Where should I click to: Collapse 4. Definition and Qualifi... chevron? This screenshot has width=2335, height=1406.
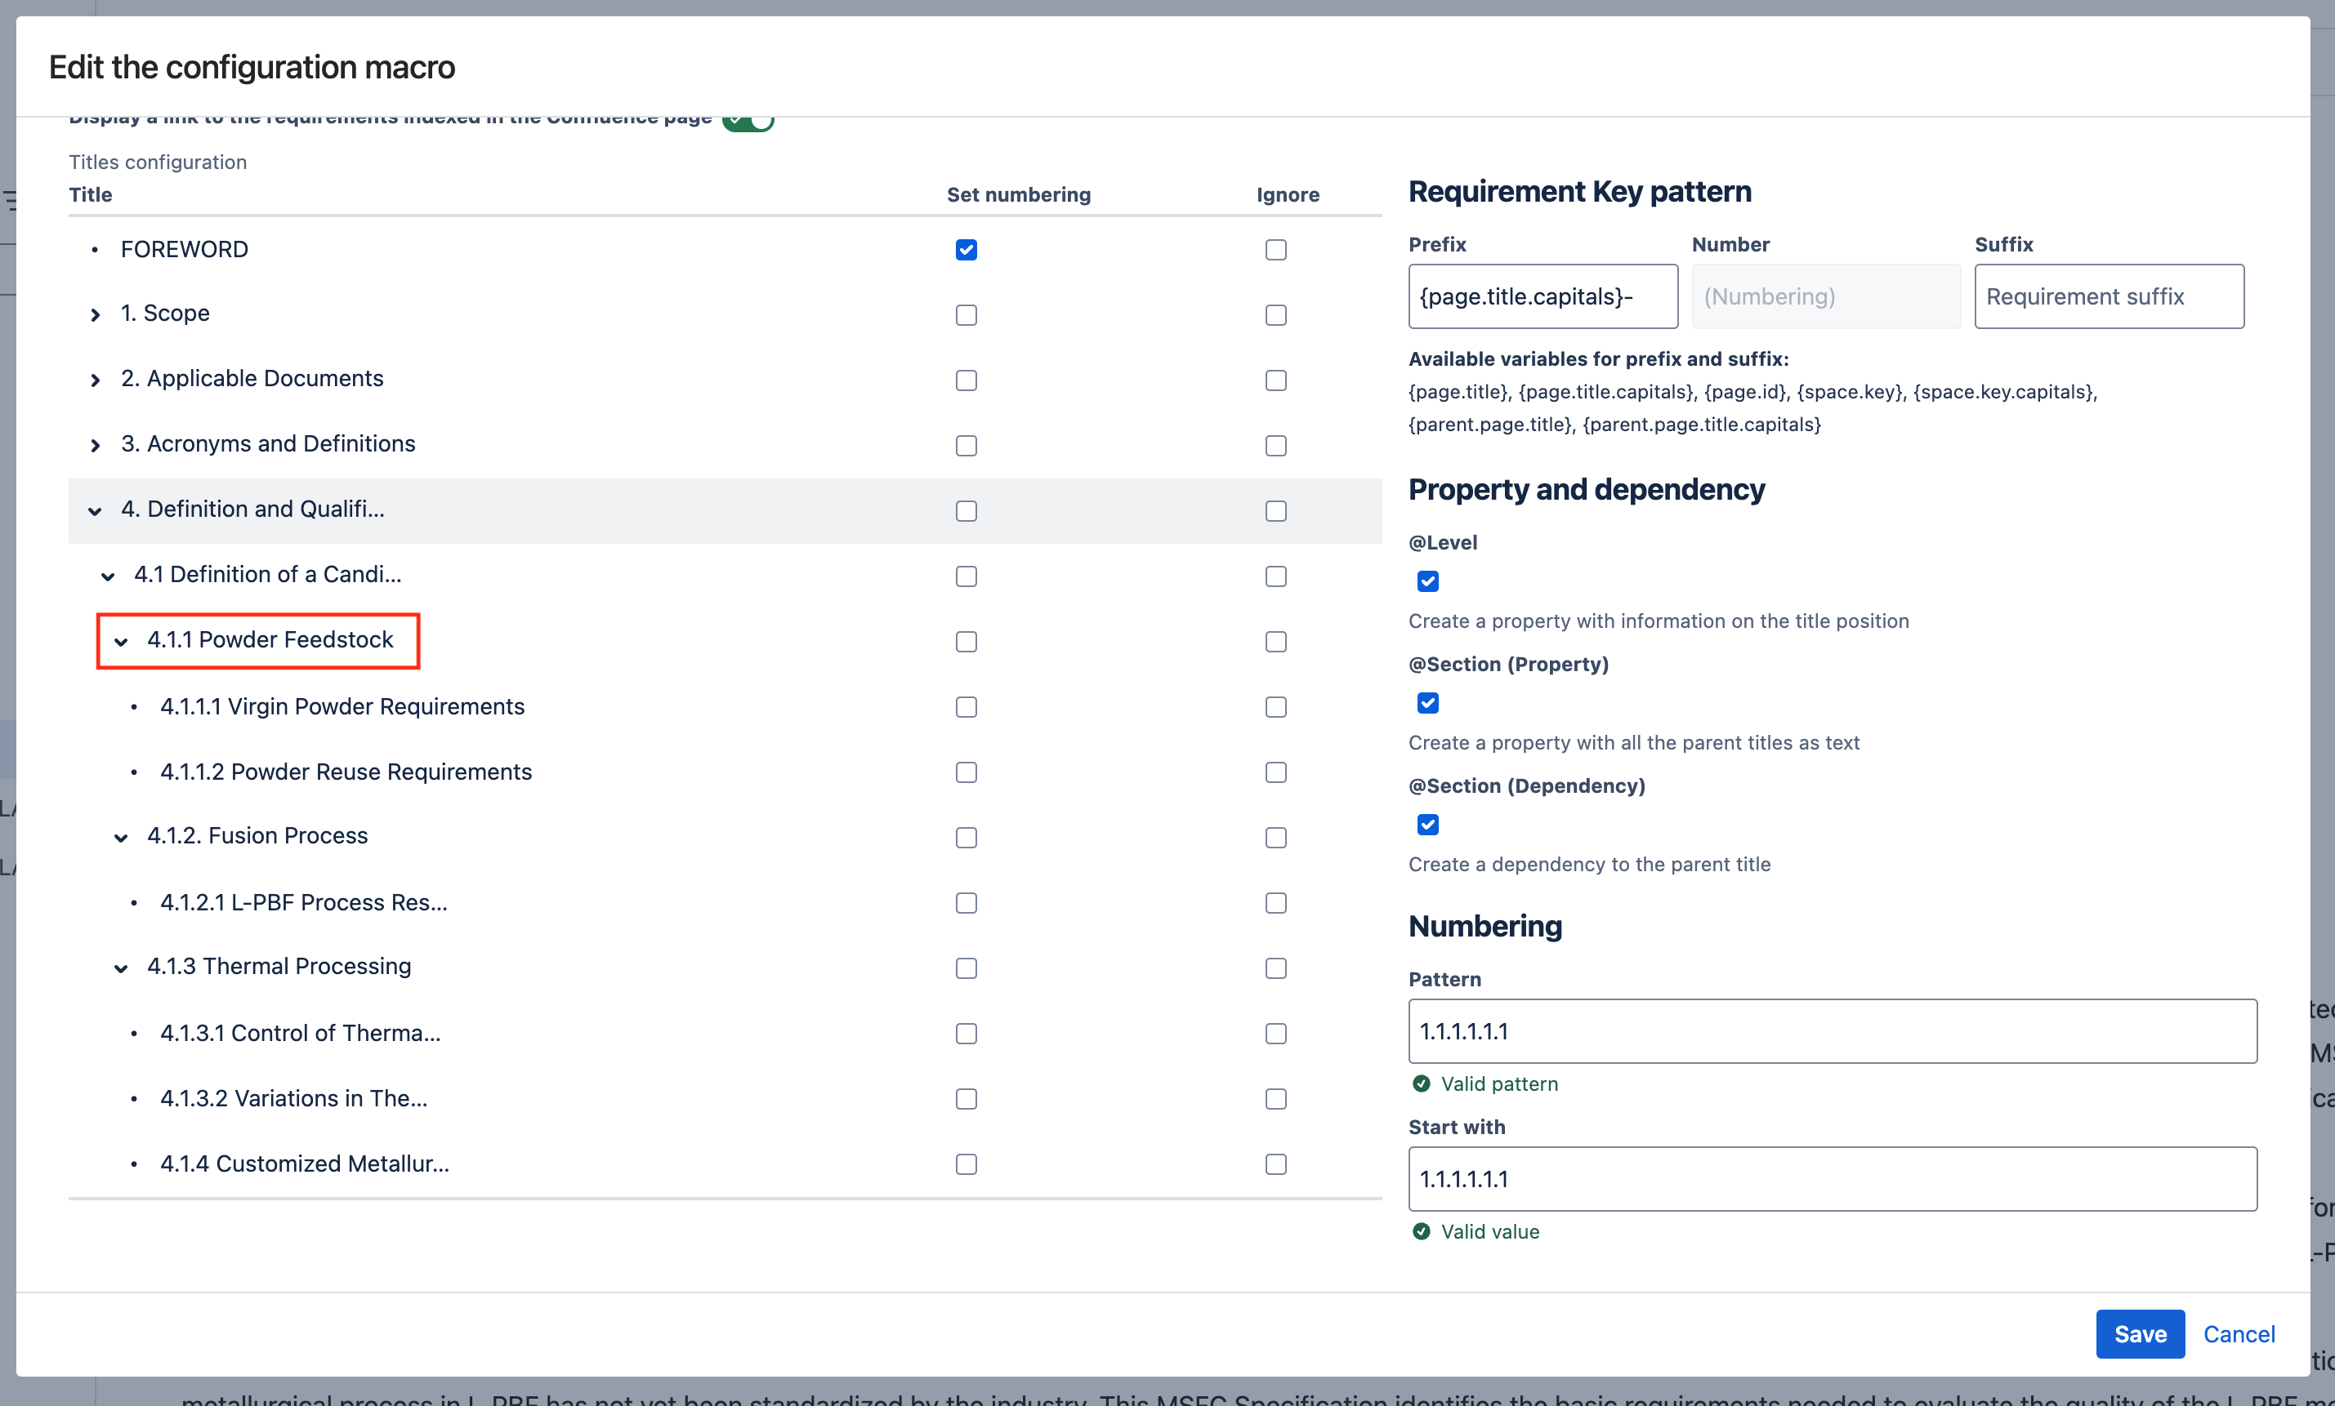coord(95,510)
